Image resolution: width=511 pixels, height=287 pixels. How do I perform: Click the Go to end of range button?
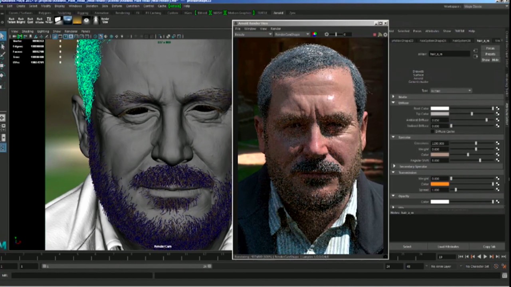coord(504,257)
